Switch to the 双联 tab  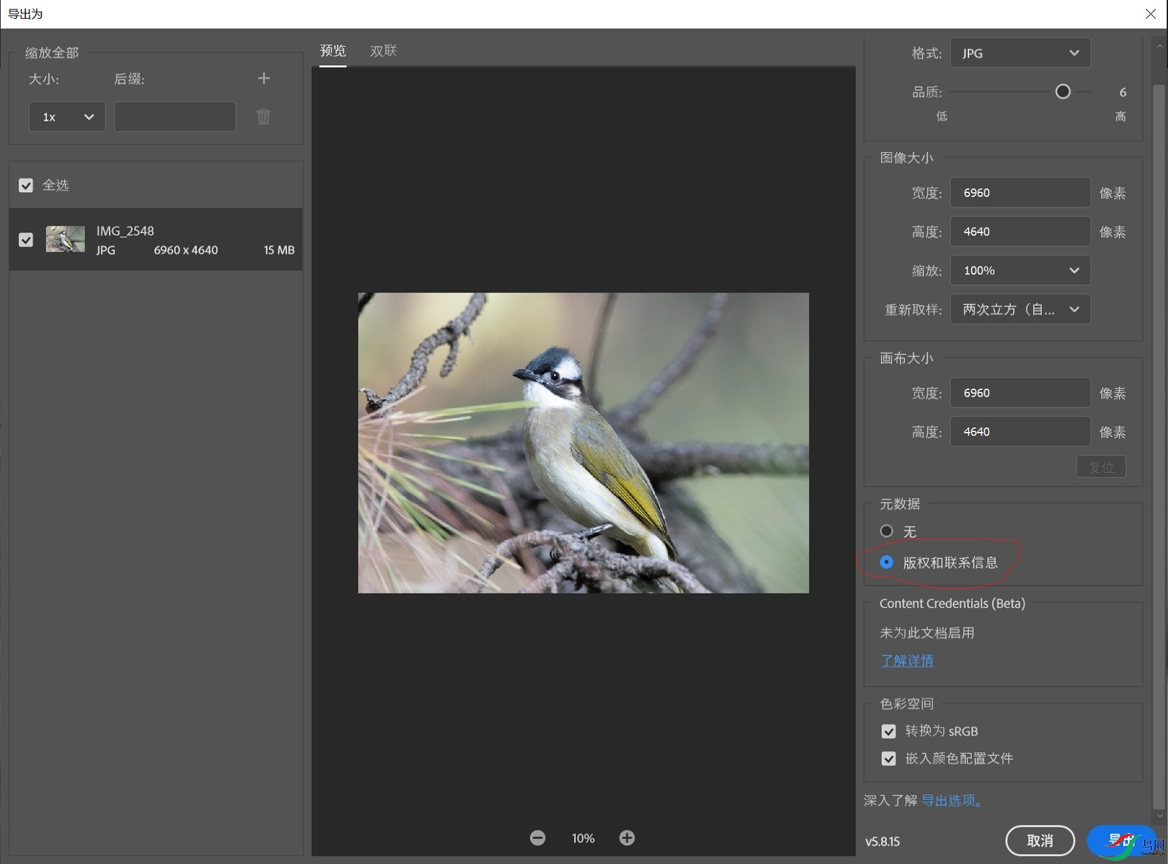tap(383, 51)
